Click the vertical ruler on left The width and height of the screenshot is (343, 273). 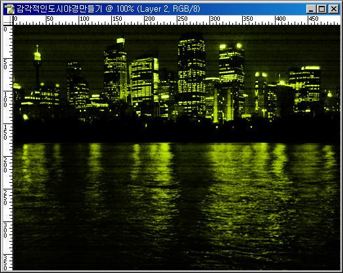8,148
